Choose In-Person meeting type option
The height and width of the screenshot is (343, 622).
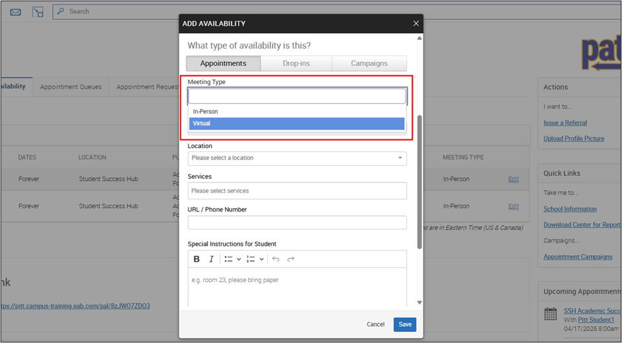click(x=297, y=112)
